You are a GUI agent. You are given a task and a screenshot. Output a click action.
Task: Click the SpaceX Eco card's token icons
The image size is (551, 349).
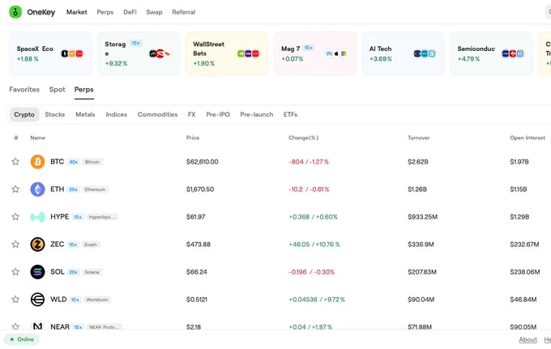(x=72, y=53)
